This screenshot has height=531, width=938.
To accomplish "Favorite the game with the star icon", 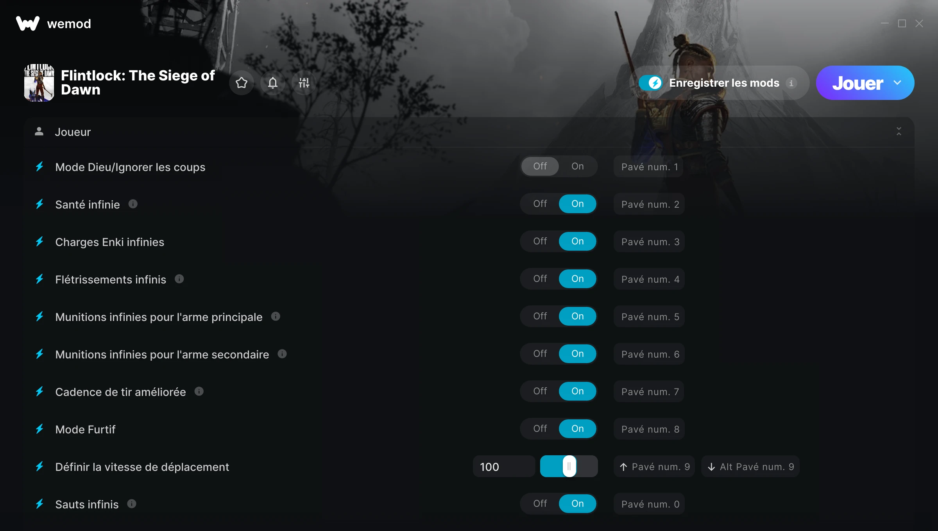I will [242, 83].
